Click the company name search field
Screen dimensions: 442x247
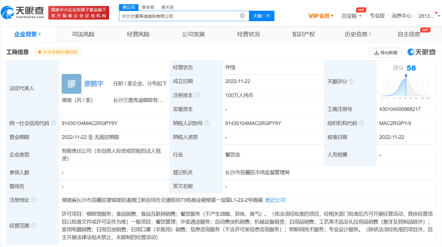179,16
